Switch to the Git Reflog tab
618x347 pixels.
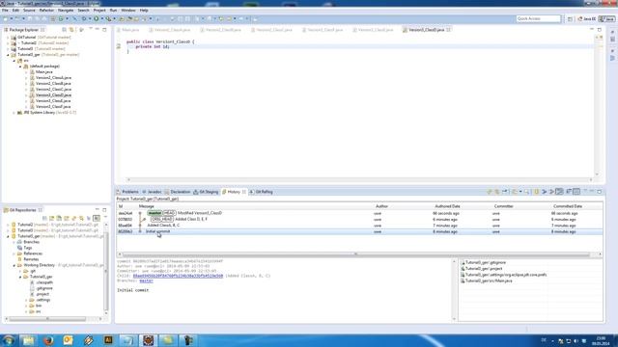[261, 192]
